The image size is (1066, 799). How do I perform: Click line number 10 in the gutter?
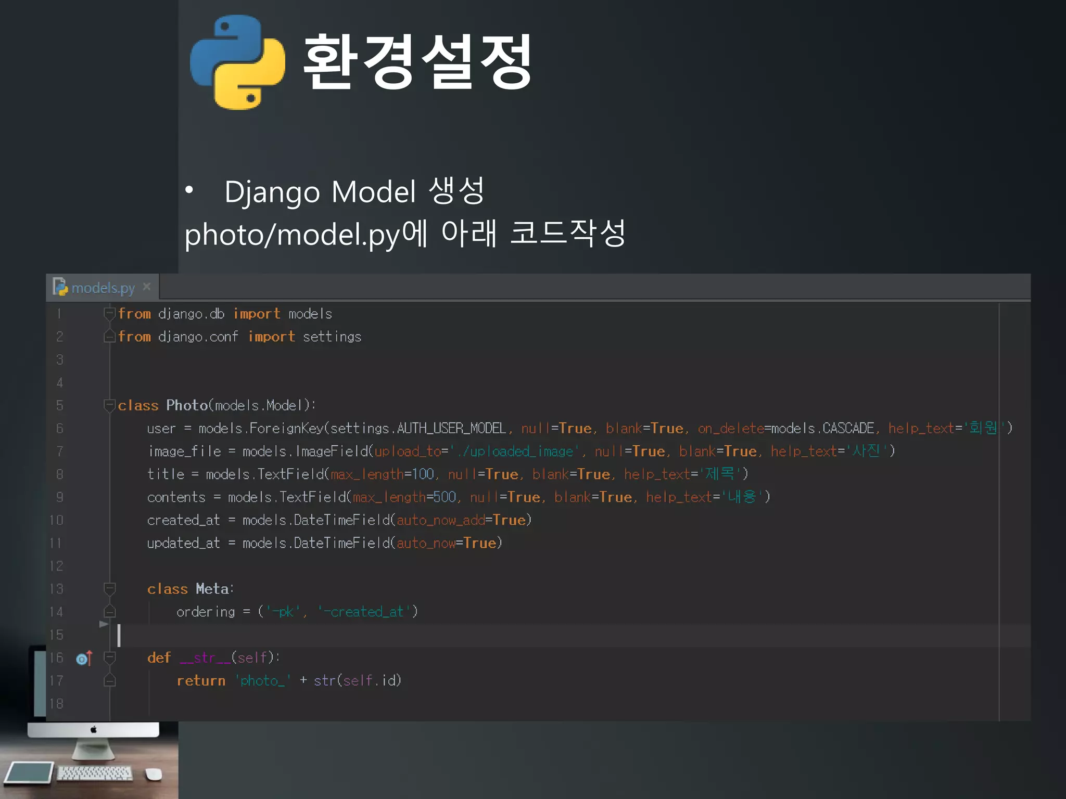56,520
